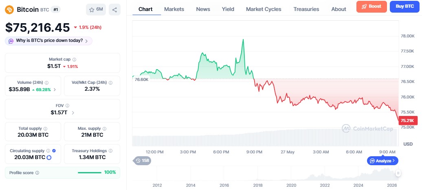Open the Treasuries tab
This screenshot has height=190, width=422.
pyautogui.click(x=306, y=9)
